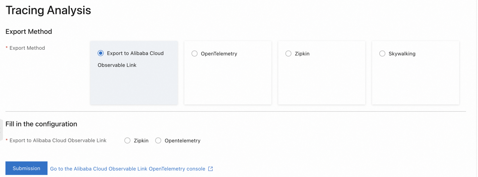Click the Zipkin label in export method cards
478x177 pixels.
pos(302,54)
